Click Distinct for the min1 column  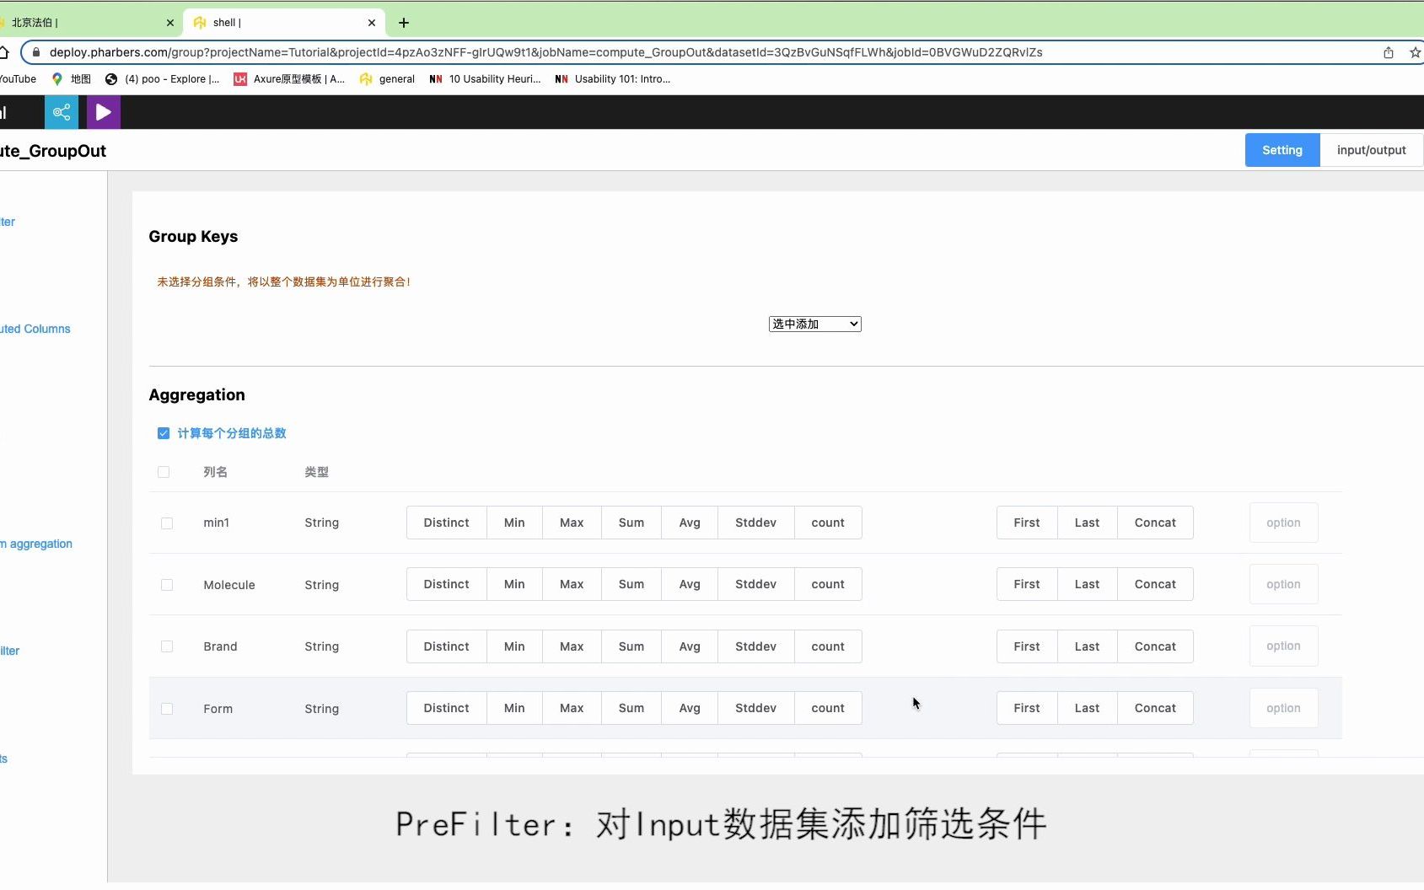pos(447,523)
